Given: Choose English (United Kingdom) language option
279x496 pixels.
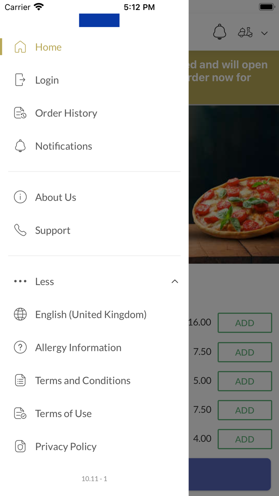Looking at the screenshot, I should (90, 314).
